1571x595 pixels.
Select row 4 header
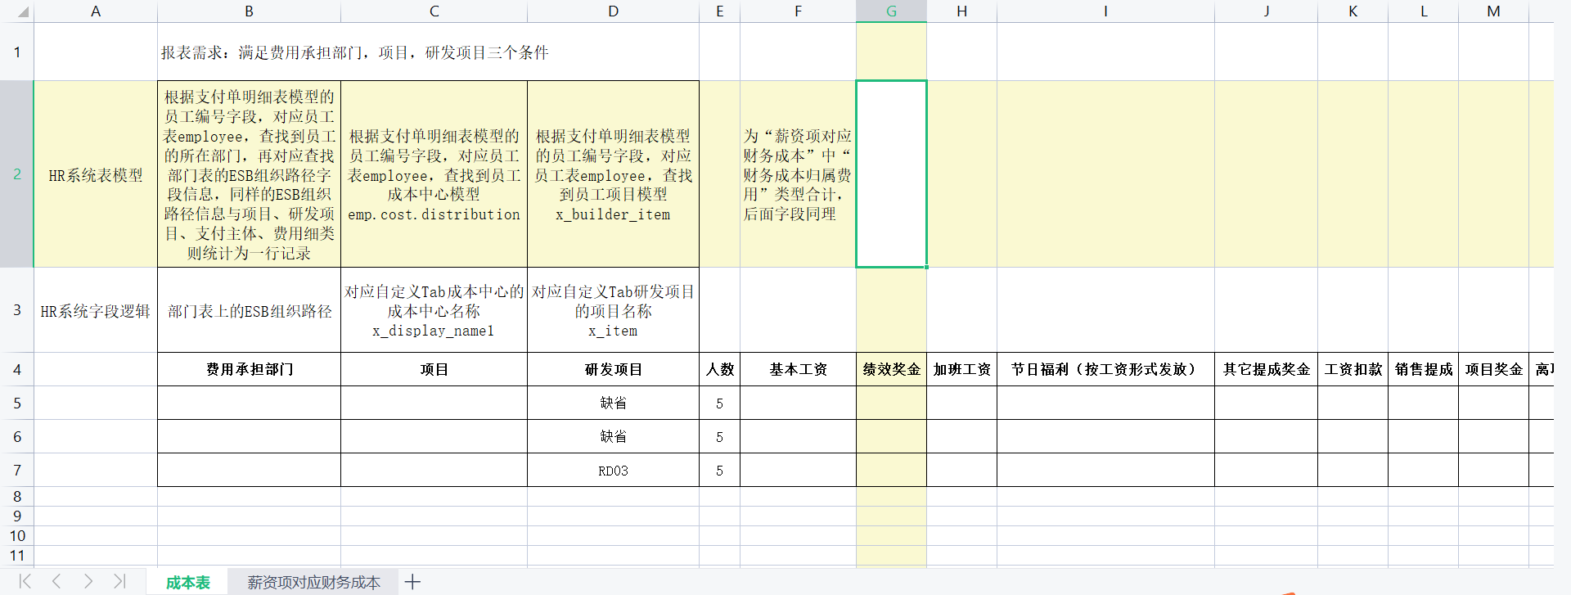point(16,370)
